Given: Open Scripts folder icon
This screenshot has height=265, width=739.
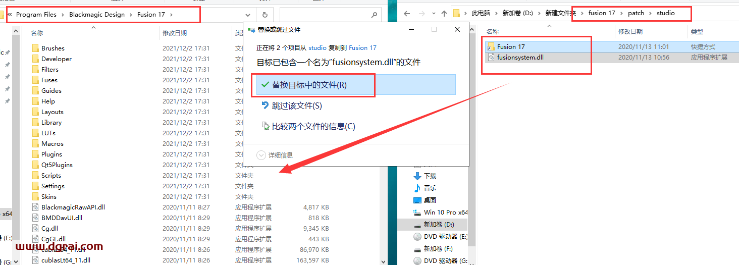Looking at the screenshot, I should pos(35,176).
